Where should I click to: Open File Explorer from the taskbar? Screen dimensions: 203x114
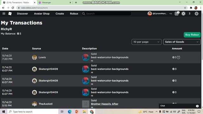84,111
